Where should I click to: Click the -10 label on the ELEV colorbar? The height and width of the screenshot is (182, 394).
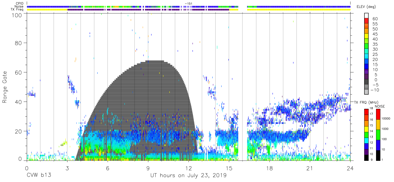point(375,90)
